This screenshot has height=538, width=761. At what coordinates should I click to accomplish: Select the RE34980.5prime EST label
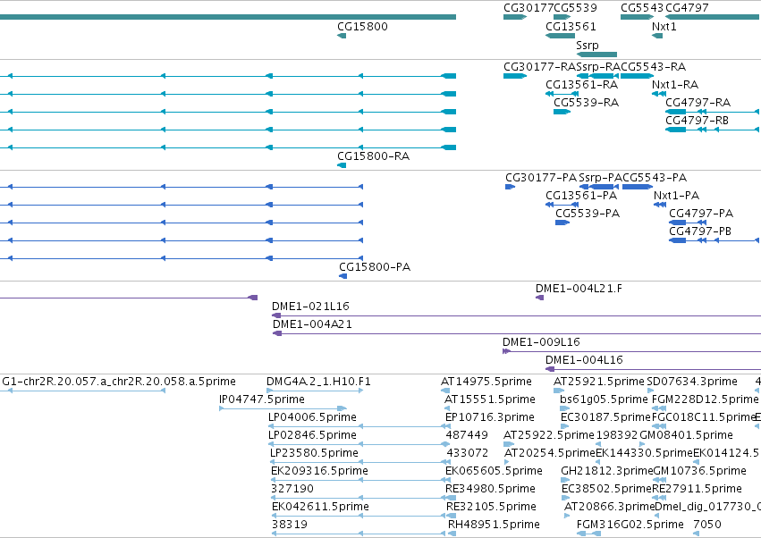tap(490, 489)
